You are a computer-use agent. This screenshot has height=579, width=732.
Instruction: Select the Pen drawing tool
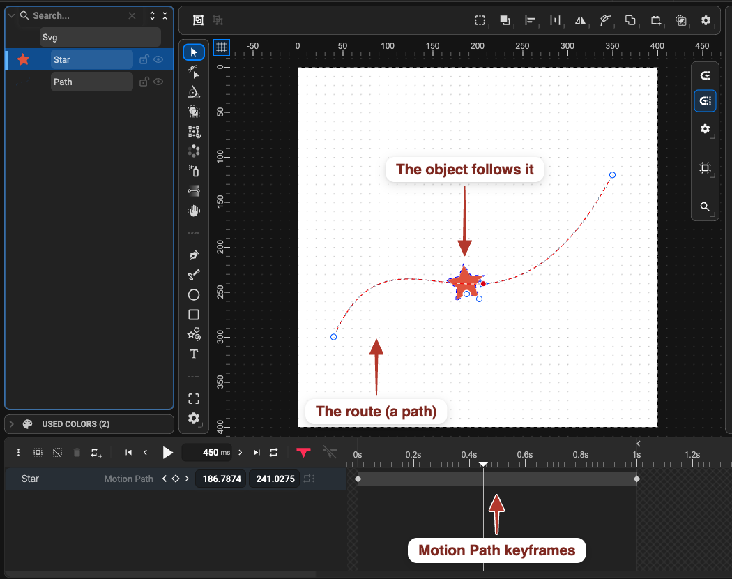194,255
